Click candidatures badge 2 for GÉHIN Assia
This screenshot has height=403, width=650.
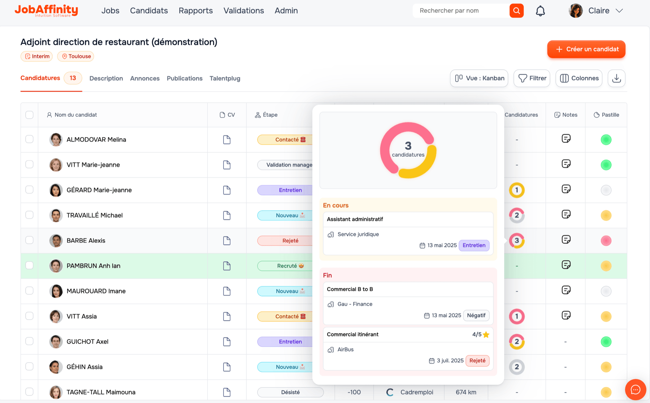click(x=517, y=367)
